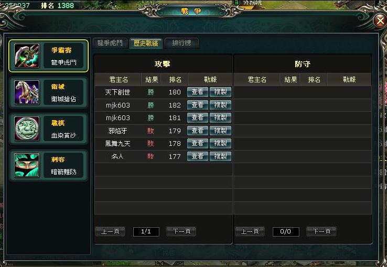Click the attack page number field

tap(146, 232)
